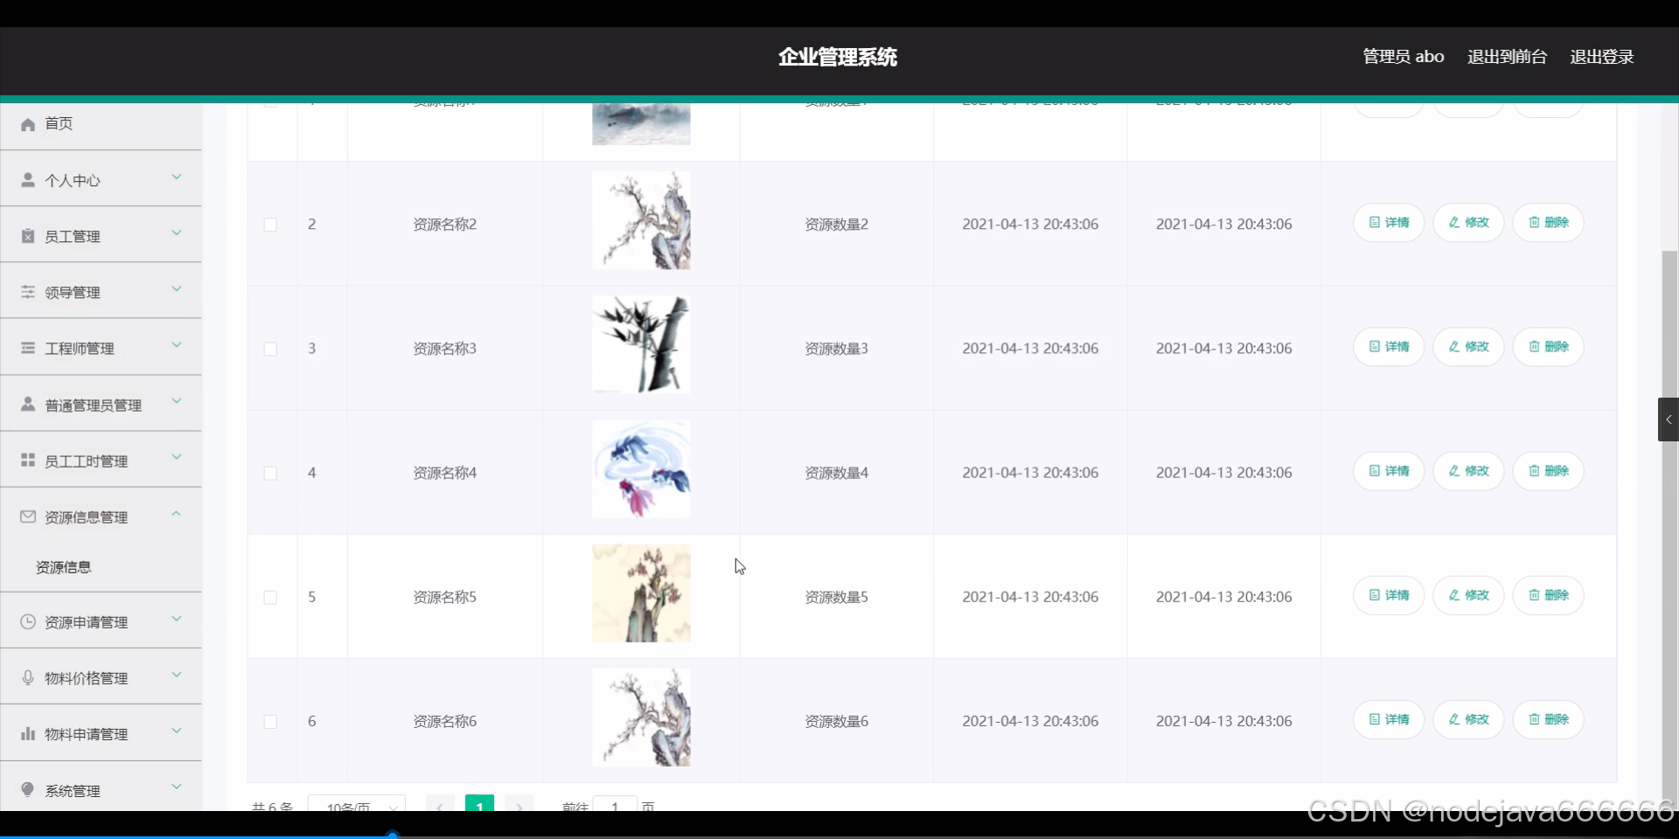Tick the checkbox for row 2
Image resolution: width=1679 pixels, height=839 pixels.
tap(270, 225)
